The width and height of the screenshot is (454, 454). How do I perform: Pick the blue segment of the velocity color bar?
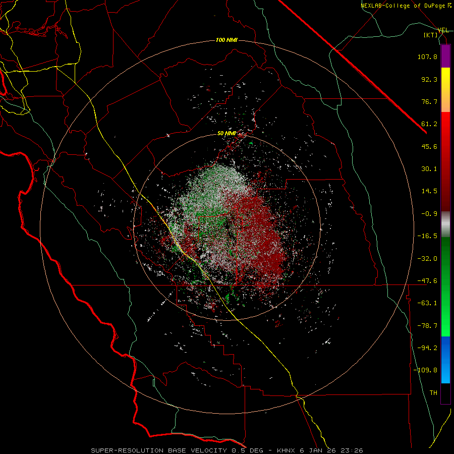(x=445, y=360)
